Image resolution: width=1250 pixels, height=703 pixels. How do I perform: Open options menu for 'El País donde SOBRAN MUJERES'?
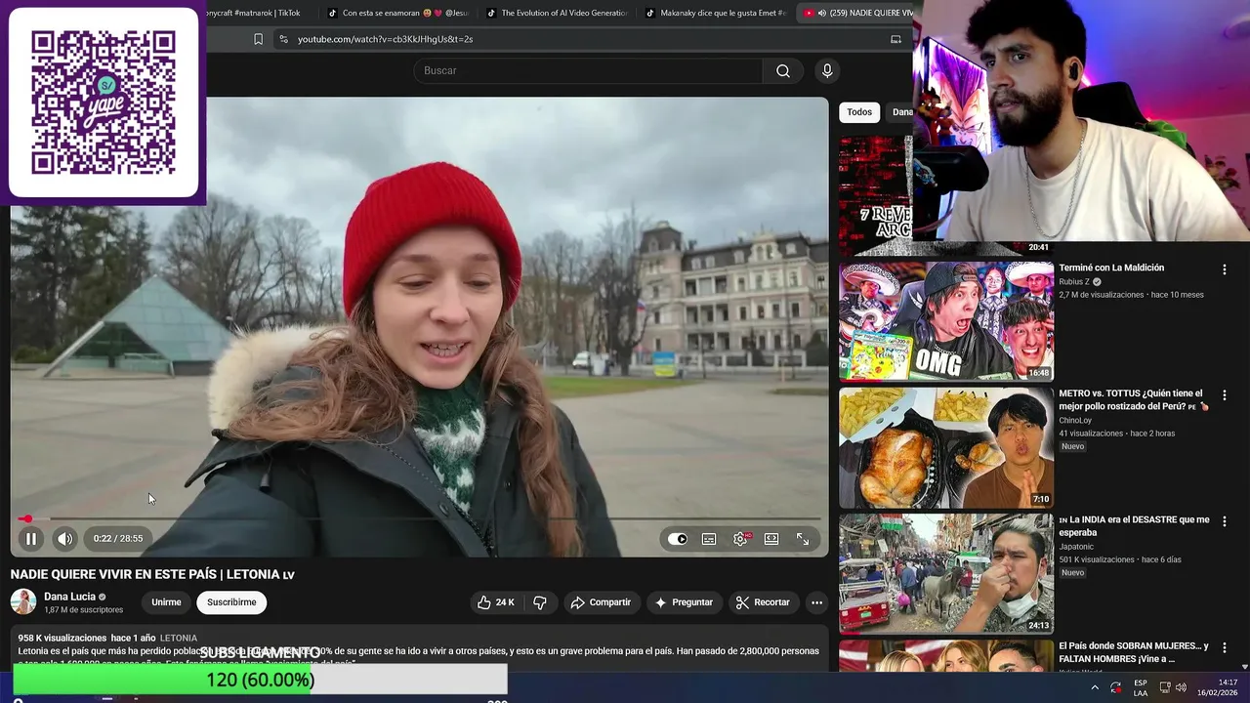click(1224, 647)
